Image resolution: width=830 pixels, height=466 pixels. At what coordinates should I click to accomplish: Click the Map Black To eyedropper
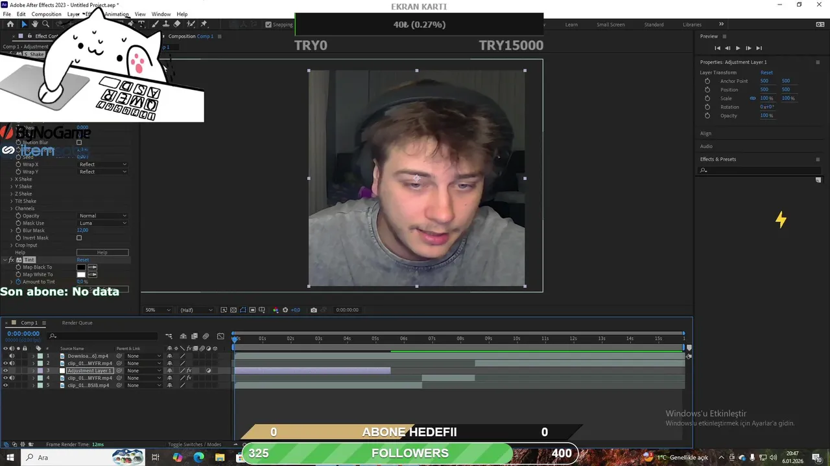[x=93, y=267]
